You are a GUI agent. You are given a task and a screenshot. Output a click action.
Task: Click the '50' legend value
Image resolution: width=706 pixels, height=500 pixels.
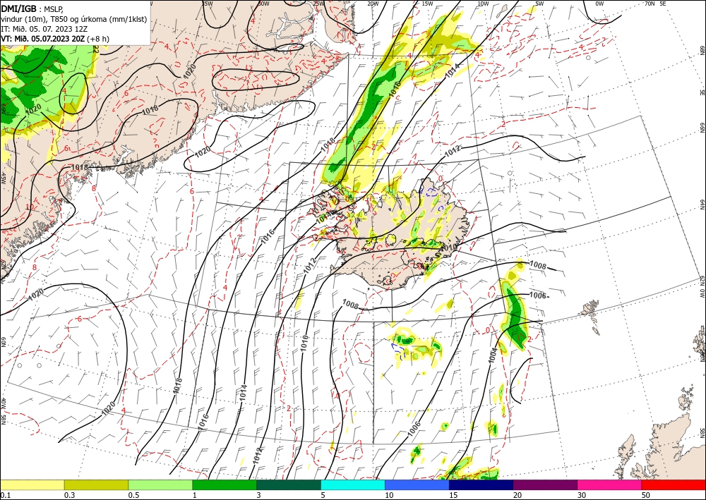pos(646,495)
